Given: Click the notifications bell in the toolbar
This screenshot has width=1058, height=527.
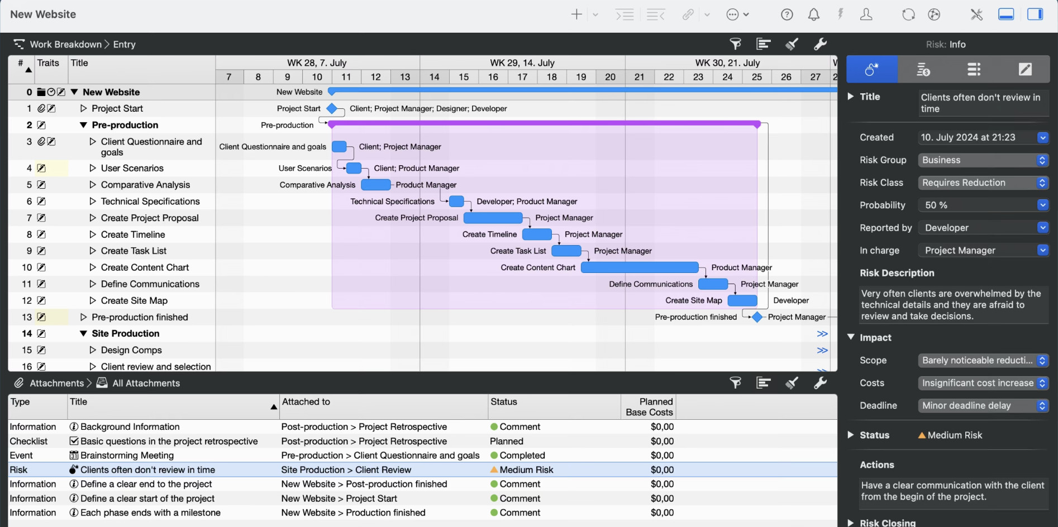Looking at the screenshot, I should (x=814, y=14).
